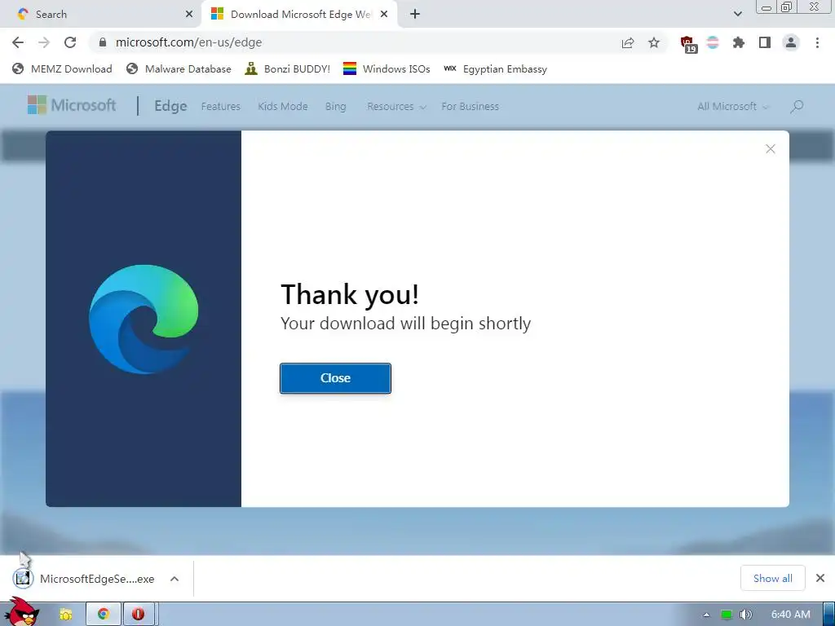Viewport: 835px width, 626px height.
Task: Click the Show desktop strip
Action: (828, 615)
